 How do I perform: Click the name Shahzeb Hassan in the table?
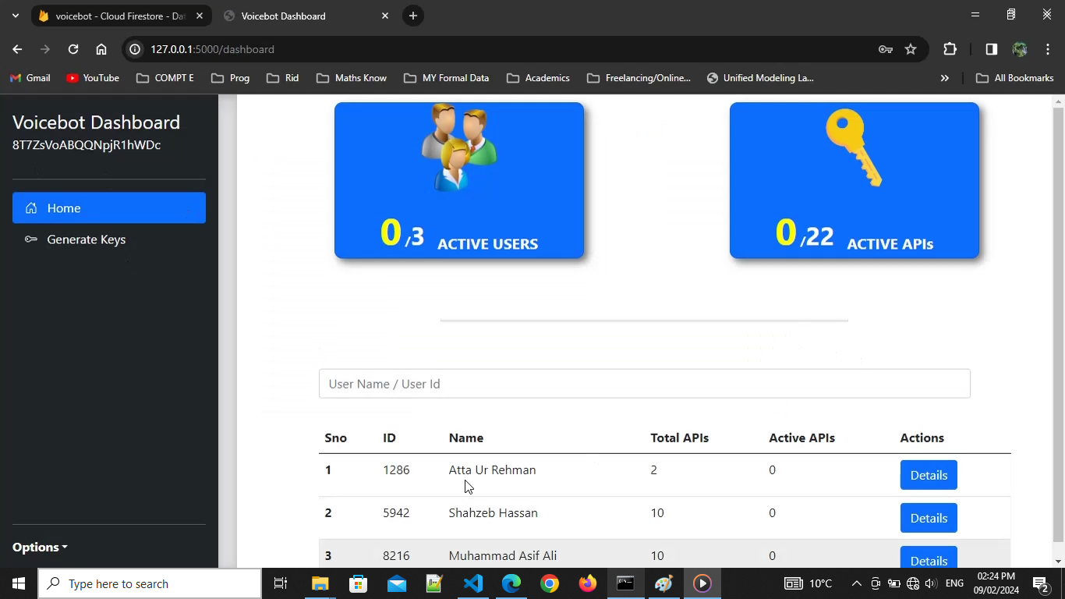click(494, 513)
